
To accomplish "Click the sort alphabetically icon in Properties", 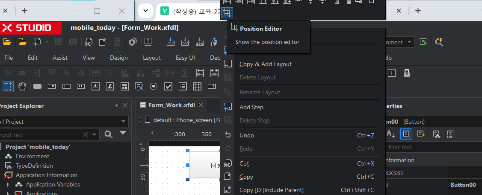I will click(x=391, y=134).
